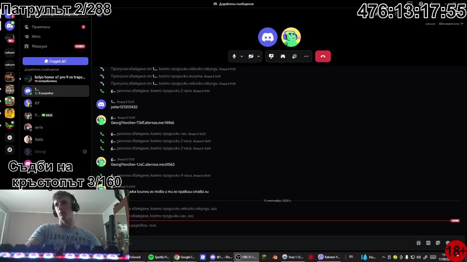Open the Minecraft block icon in the taskbar
This screenshot has width=467, height=262.
coord(265,257)
